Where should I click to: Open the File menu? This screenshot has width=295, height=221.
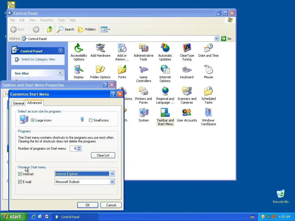12,20
